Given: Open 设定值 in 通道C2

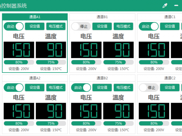Looking at the screenshot, I should pyautogui.click(x=170, y=88).
